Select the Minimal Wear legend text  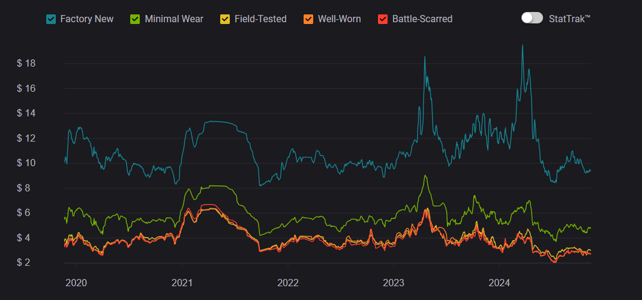click(174, 19)
